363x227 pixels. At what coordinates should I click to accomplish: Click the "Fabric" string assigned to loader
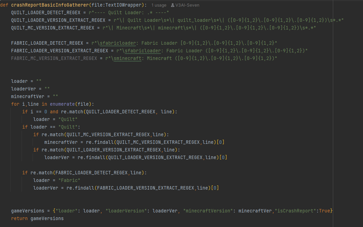tap(69, 180)
